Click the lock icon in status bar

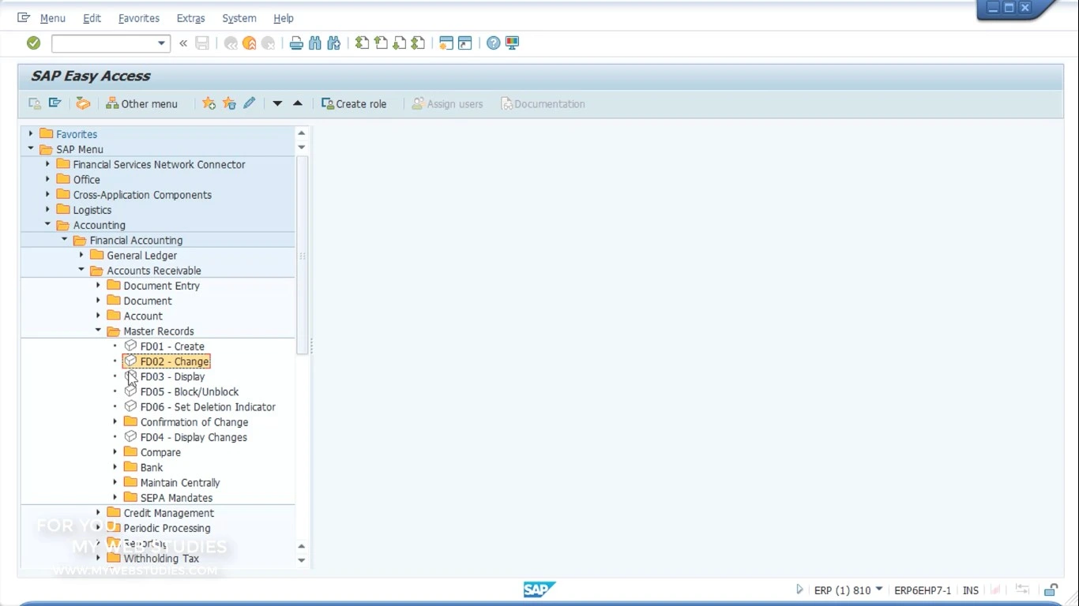pyautogui.click(x=1051, y=589)
